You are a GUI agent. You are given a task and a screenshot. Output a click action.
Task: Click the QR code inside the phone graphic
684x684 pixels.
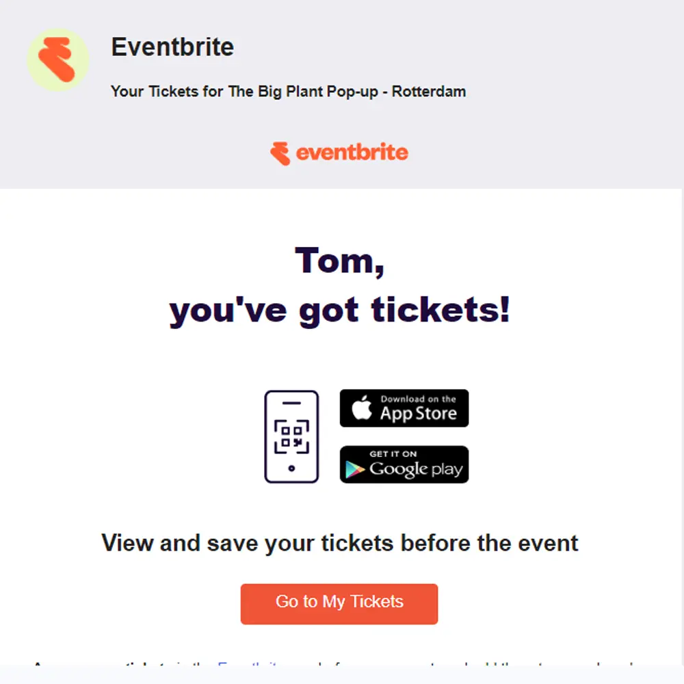click(291, 436)
